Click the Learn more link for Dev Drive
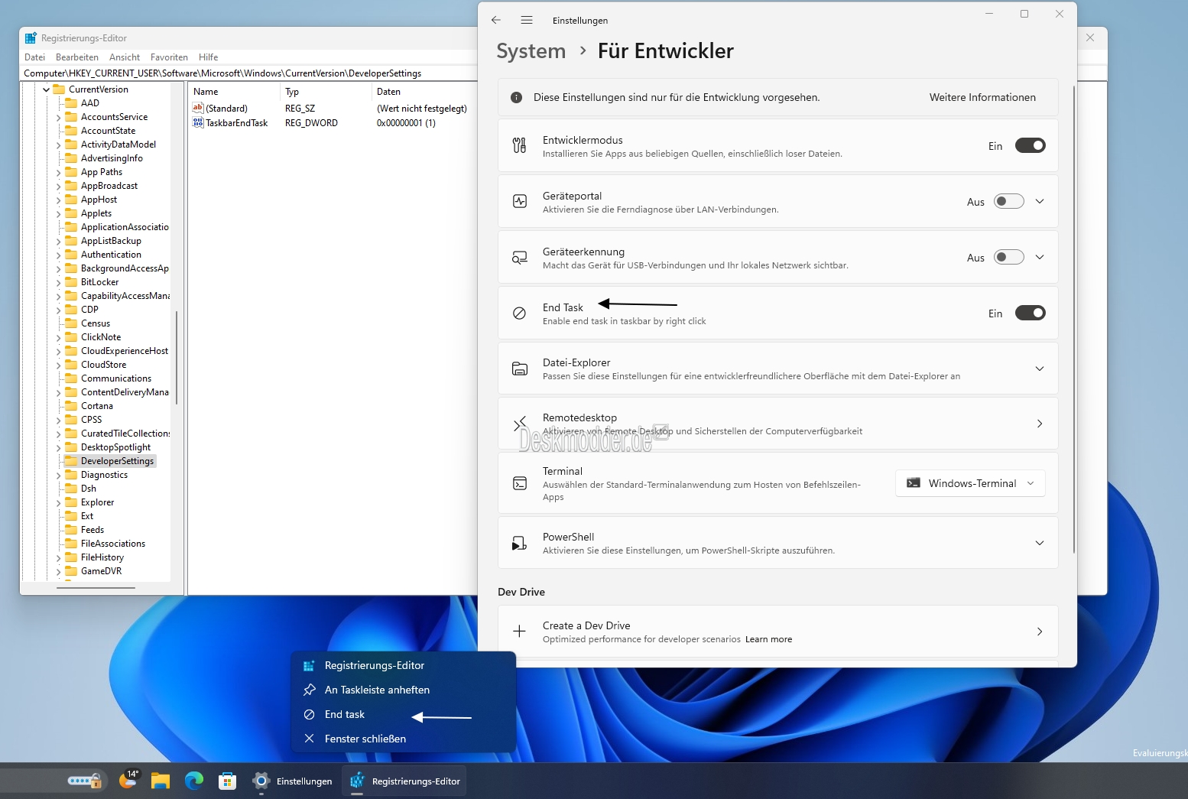The width and height of the screenshot is (1188, 799). click(x=768, y=639)
